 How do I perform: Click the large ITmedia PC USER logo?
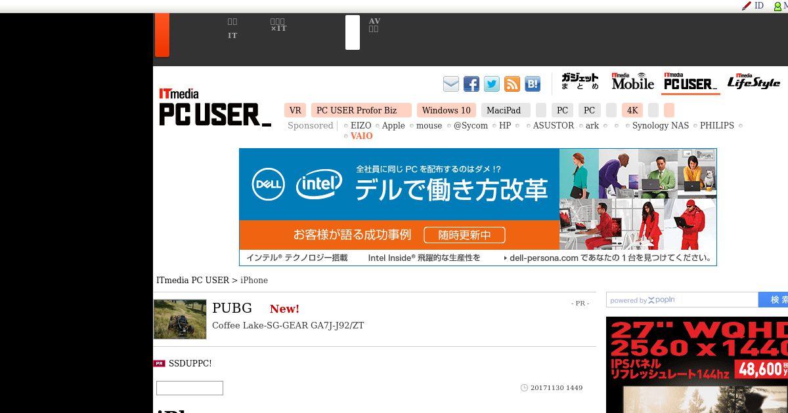tap(215, 108)
